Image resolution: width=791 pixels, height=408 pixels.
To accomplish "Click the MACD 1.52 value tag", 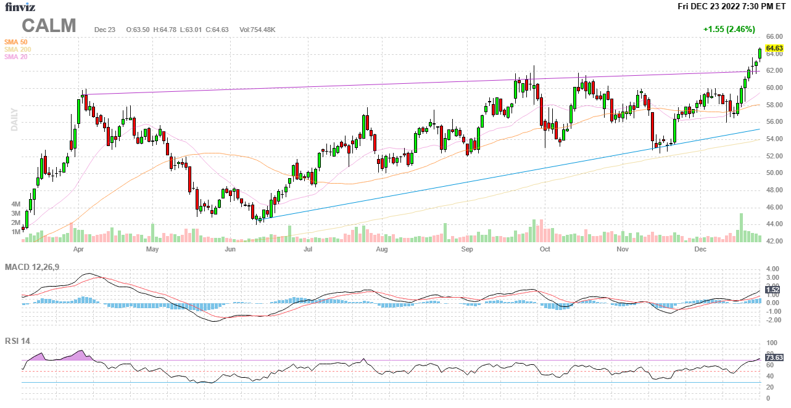I will [772, 290].
